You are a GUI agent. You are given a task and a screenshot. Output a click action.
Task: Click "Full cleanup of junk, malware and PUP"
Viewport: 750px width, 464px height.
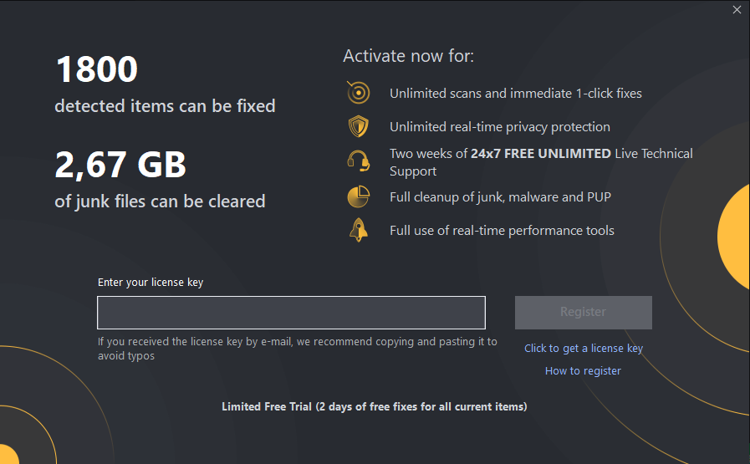pos(500,197)
